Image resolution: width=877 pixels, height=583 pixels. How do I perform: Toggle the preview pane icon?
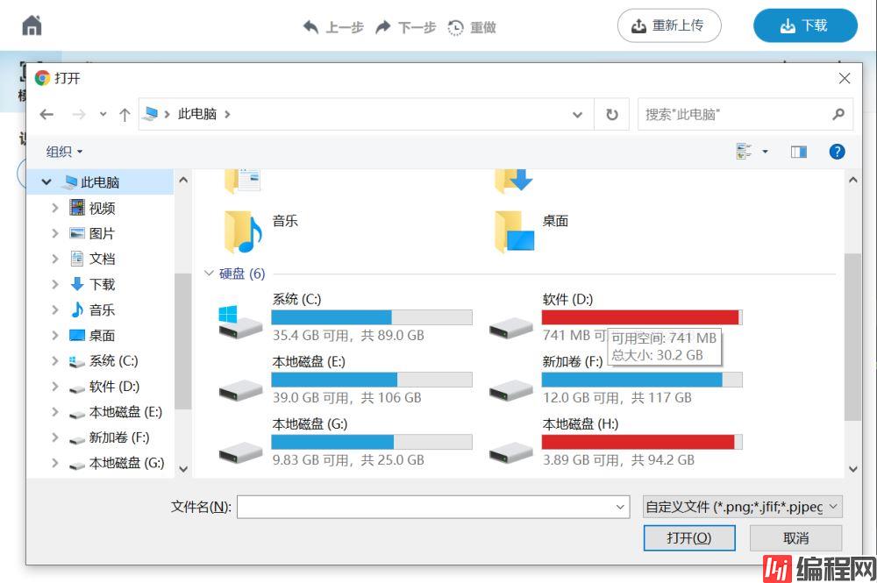pos(798,152)
